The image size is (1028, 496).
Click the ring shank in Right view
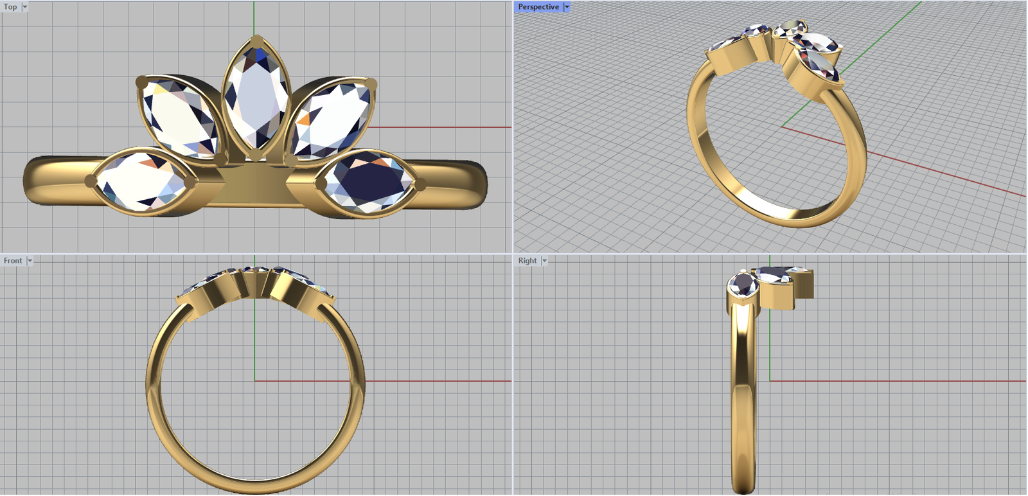pos(743,398)
